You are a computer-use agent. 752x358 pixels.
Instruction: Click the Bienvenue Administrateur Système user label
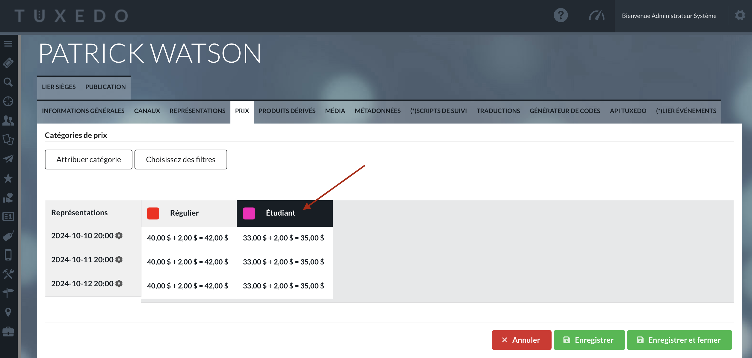(669, 16)
